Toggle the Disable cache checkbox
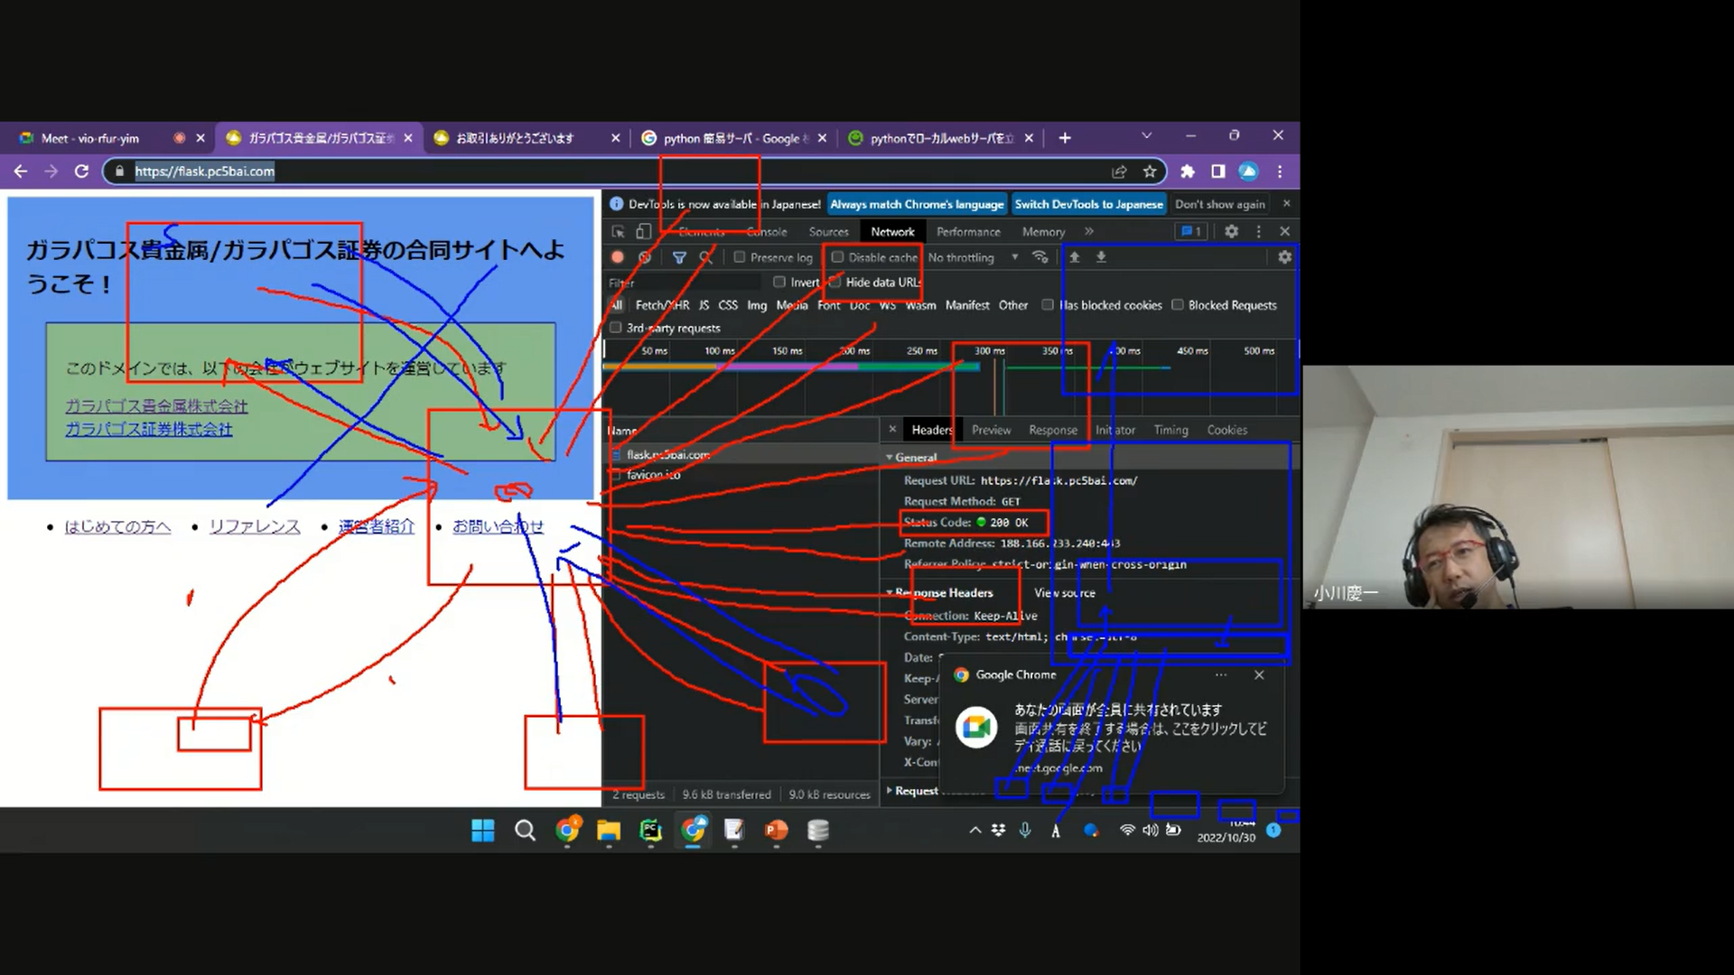The width and height of the screenshot is (1734, 975). tap(837, 257)
